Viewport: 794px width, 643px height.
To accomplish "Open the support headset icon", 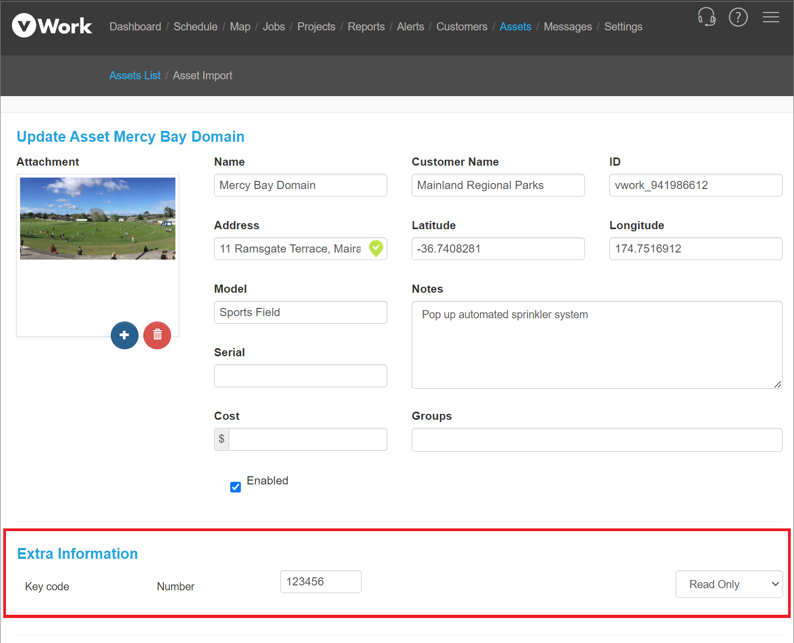I will click(706, 17).
